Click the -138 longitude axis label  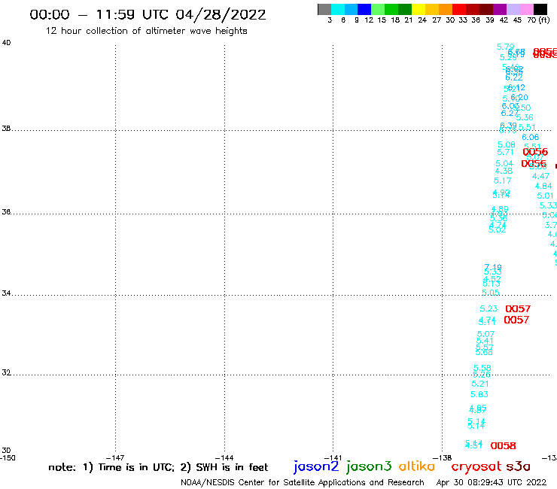tap(443, 458)
